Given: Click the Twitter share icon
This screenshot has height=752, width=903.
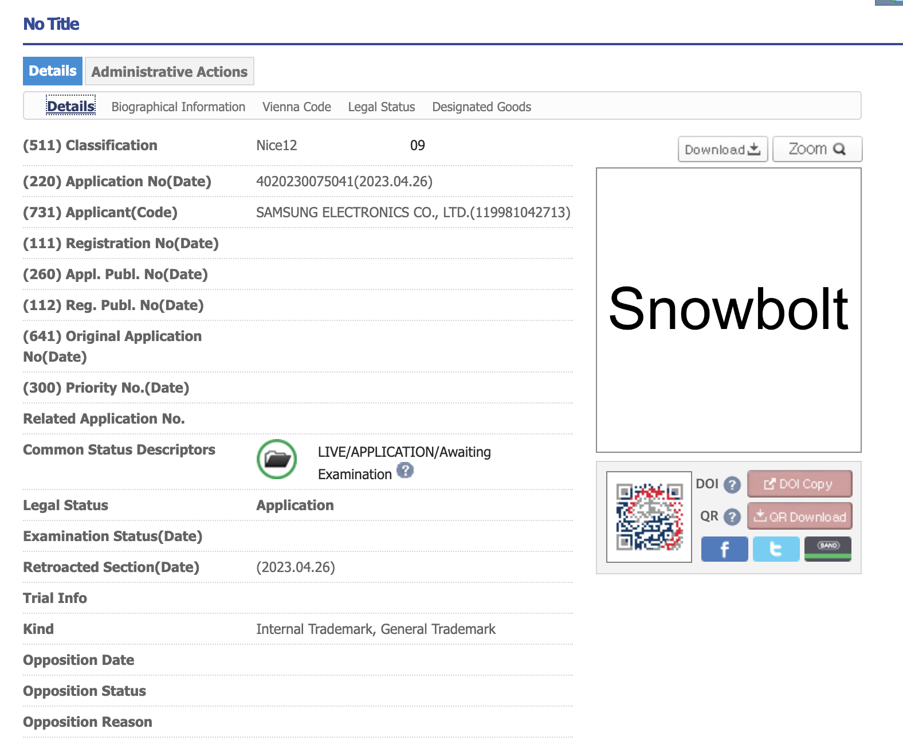Looking at the screenshot, I should (x=776, y=549).
